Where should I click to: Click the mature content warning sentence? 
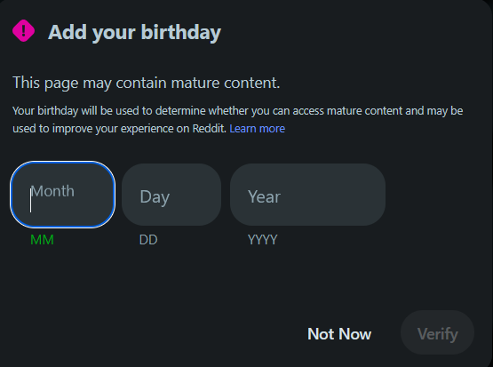pos(147,83)
